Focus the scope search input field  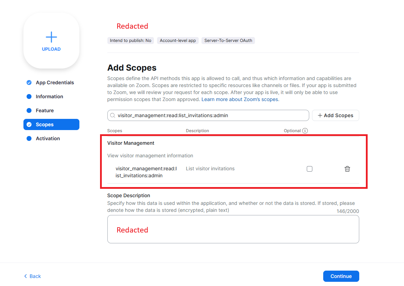(x=210, y=115)
